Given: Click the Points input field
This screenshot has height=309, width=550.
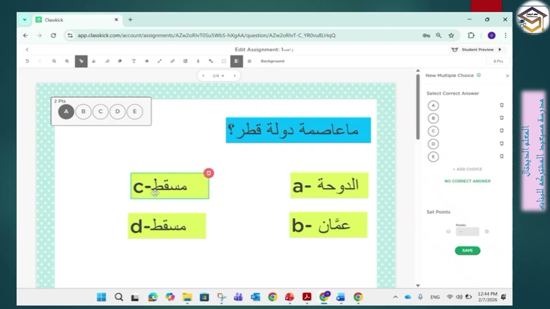Looking at the screenshot, I should click(x=467, y=232).
